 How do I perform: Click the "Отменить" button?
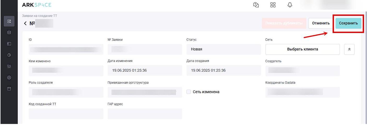tap(321, 23)
